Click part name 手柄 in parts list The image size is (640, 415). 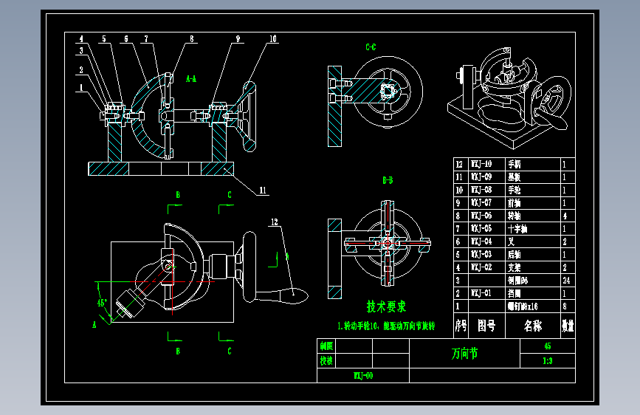click(x=515, y=164)
